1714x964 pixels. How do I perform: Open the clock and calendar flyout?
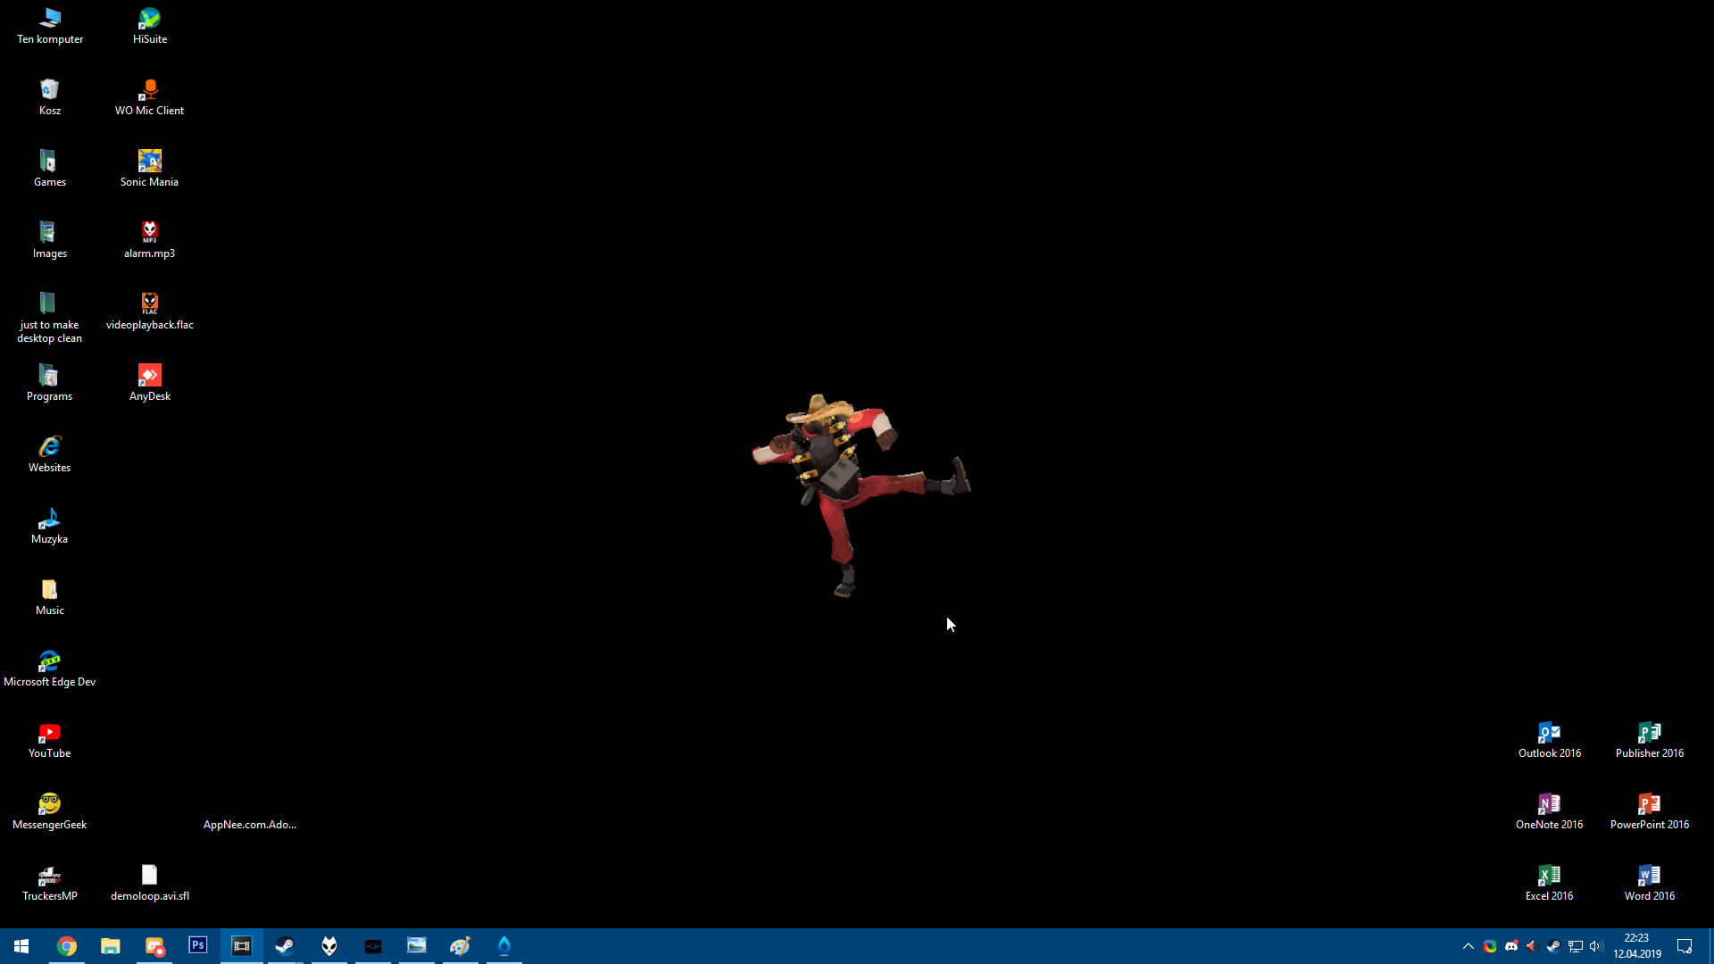[x=1637, y=946]
